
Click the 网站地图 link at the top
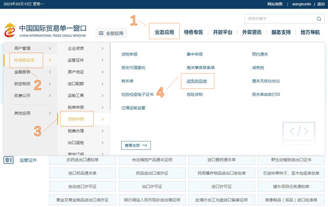pos(275,4)
